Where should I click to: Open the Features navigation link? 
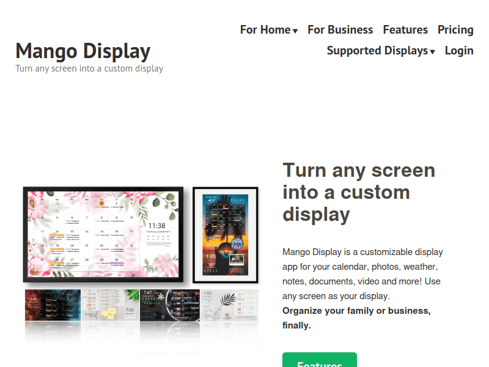[x=405, y=30]
